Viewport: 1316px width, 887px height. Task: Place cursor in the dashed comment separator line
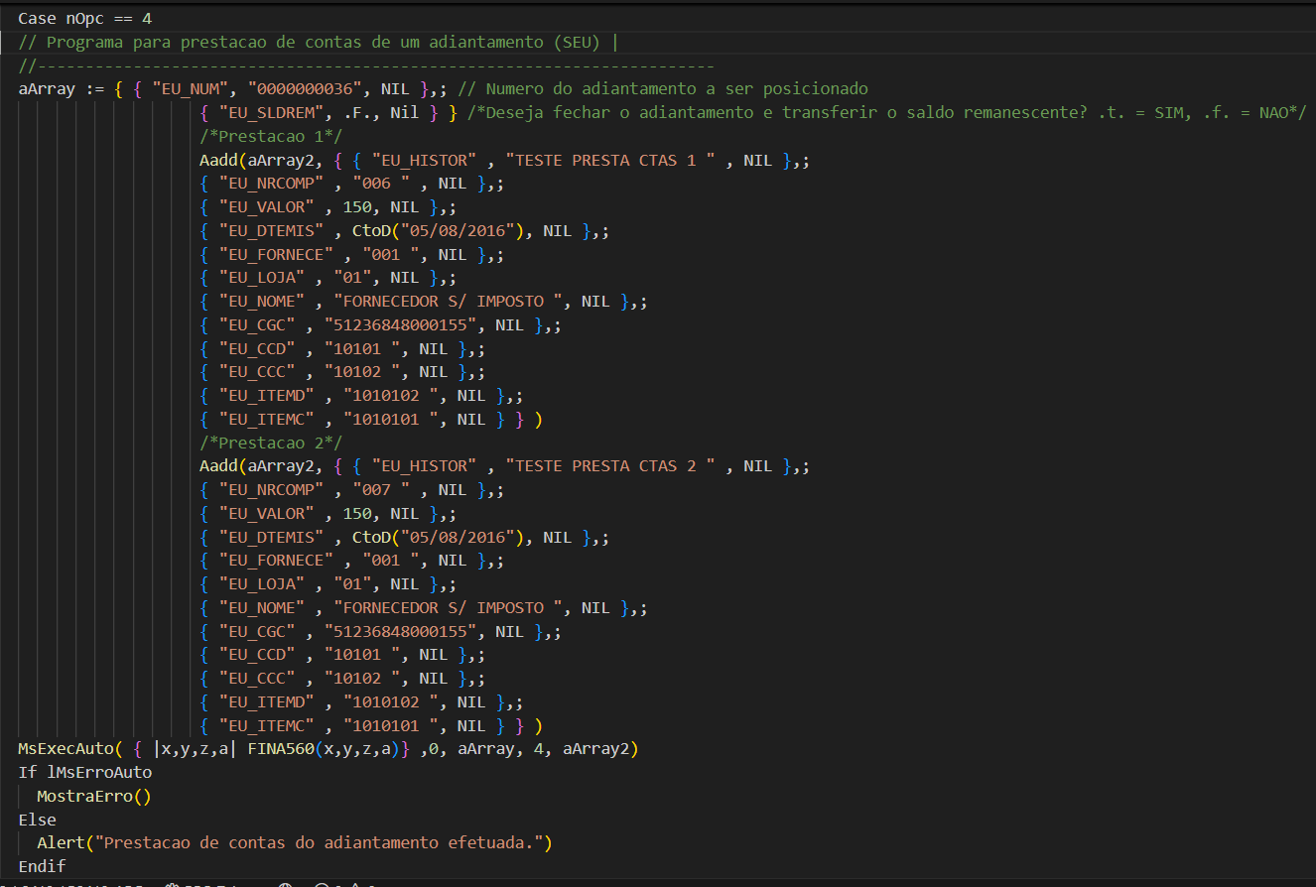[377, 65]
